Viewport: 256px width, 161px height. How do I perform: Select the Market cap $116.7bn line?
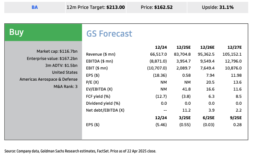coord(57,51)
